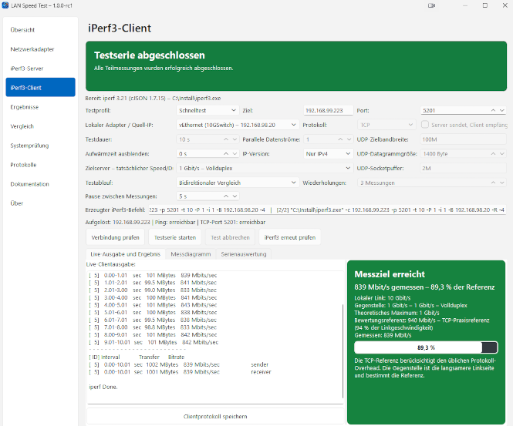This screenshot has width=513, height=426.
Task: Increase Testdauer with the up arrow
Action: 226,139
